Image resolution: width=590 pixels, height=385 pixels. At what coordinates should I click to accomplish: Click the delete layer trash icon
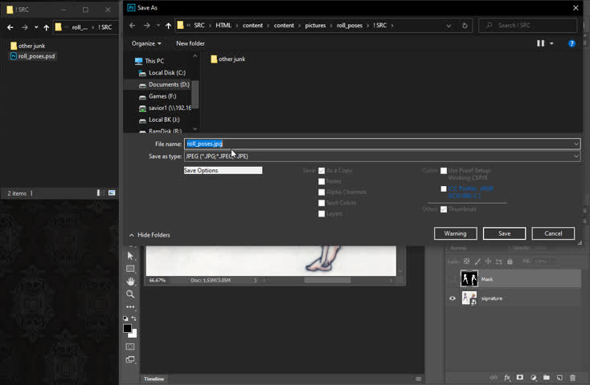[x=572, y=377]
